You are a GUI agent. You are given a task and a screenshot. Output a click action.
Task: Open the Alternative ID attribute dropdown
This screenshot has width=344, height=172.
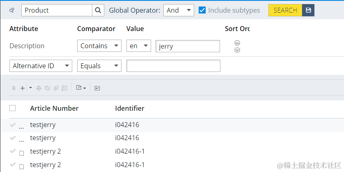pyautogui.click(x=41, y=65)
